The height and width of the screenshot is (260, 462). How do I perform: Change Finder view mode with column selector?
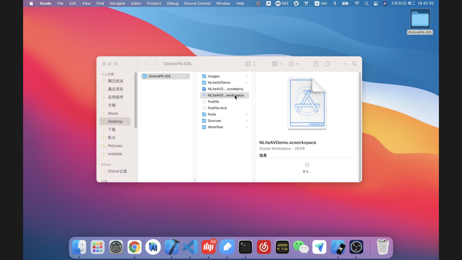[x=250, y=64]
